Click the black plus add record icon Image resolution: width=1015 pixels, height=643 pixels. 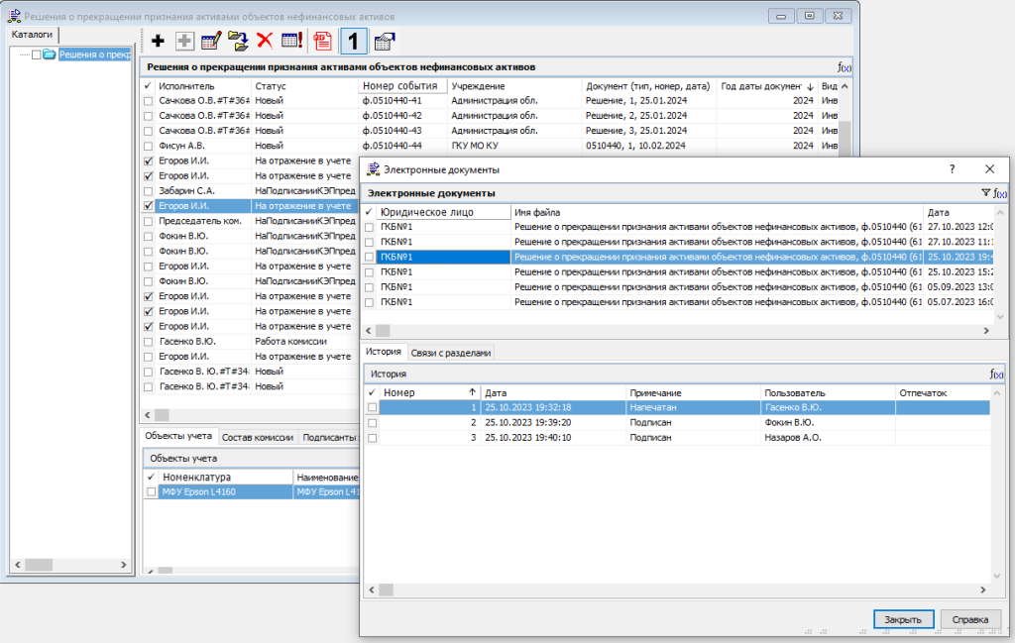coord(158,42)
